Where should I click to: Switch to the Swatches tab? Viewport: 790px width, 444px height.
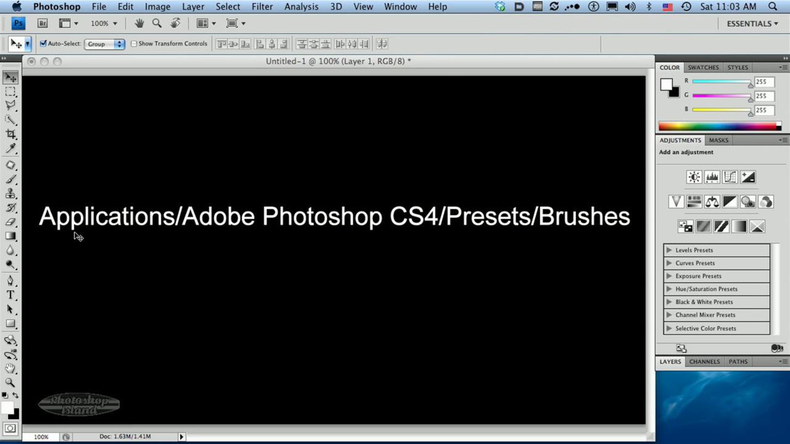(x=703, y=67)
